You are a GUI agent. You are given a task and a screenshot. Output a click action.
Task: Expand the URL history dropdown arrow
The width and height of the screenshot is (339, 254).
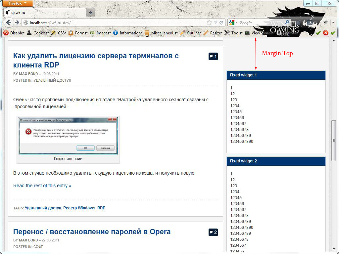click(216, 22)
